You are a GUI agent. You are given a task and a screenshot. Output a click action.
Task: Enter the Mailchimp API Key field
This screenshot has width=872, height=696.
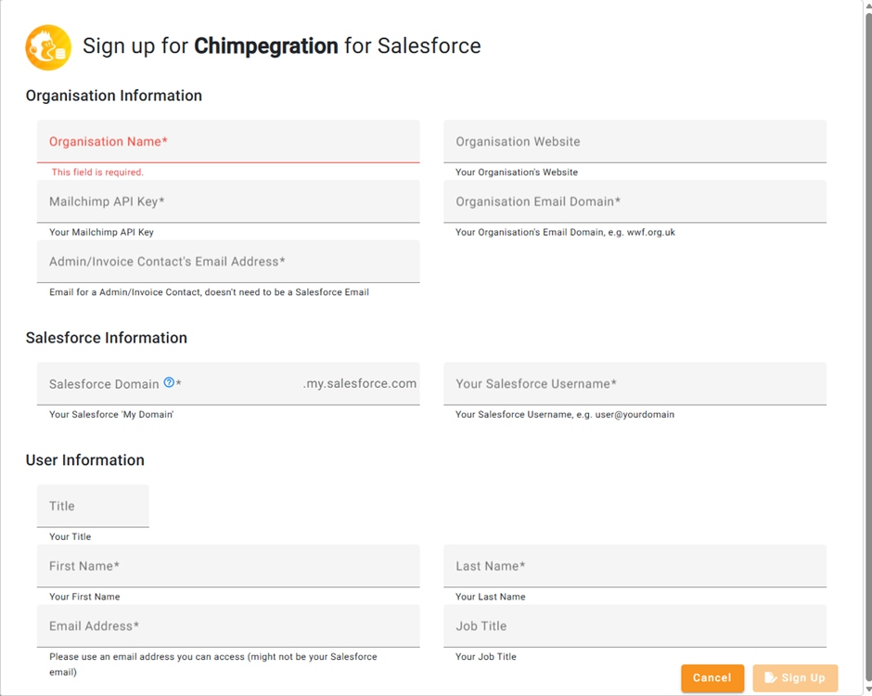pos(228,201)
